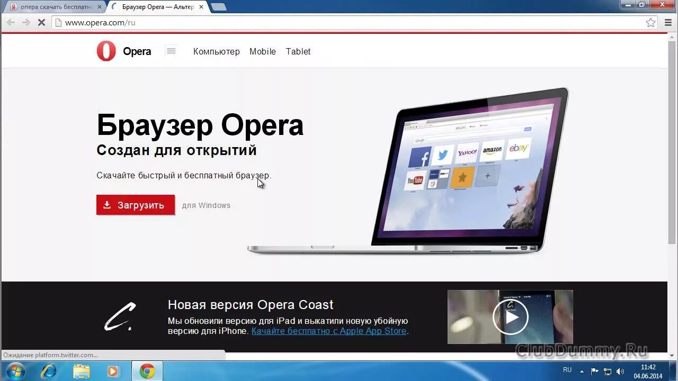Close the Yandex search tab
The width and height of the screenshot is (678, 381).
click(100, 7)
